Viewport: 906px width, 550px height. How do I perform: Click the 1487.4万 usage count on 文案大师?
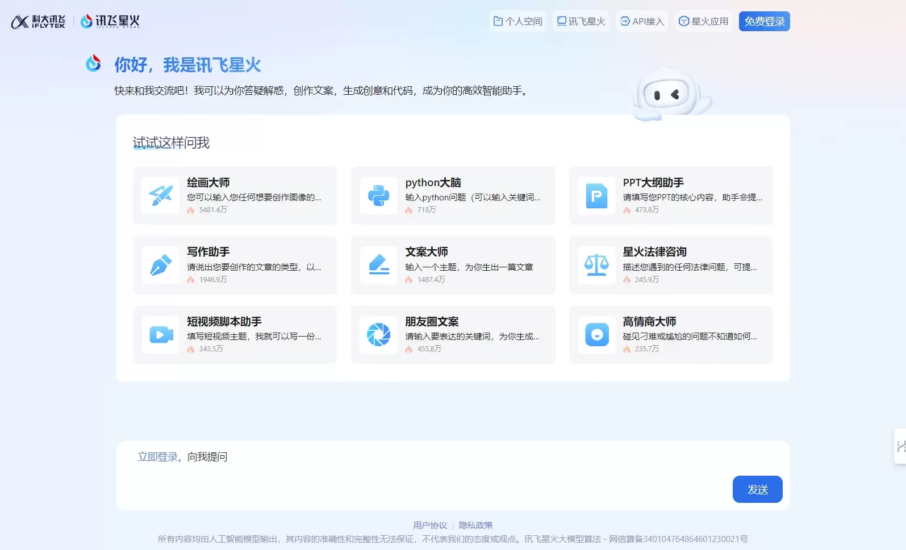pos(431,280)
